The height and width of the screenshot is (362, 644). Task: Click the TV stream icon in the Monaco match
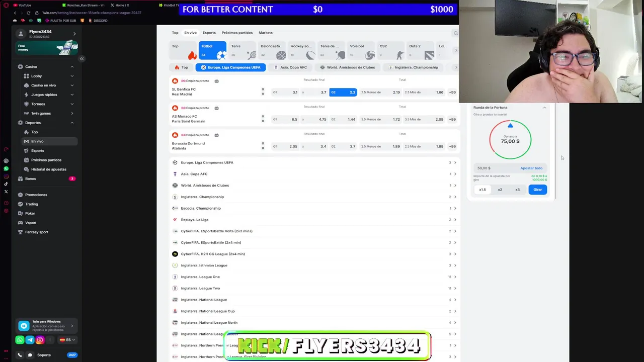(216, 108)
